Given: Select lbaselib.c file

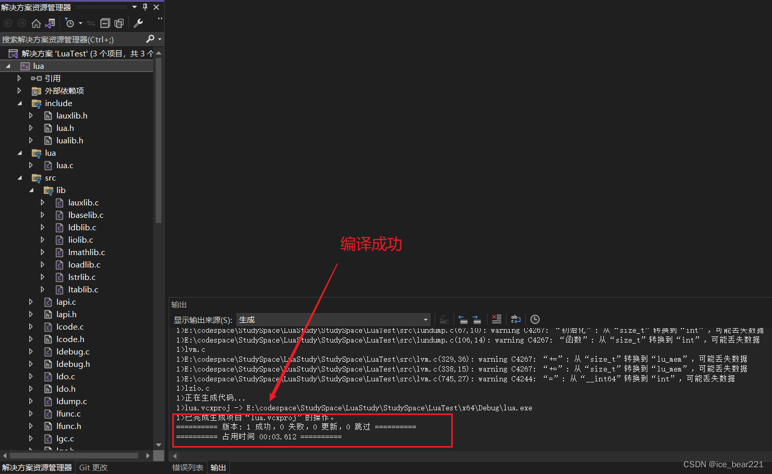Looking at the screenshot, I should click(x=86, y=215).
